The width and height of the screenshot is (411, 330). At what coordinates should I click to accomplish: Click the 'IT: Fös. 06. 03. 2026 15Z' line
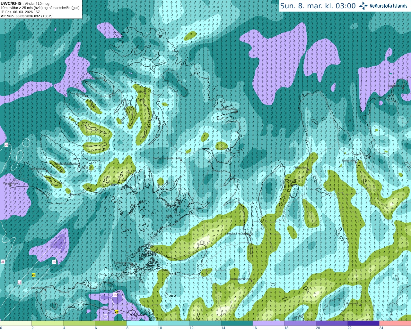point(20,12)
